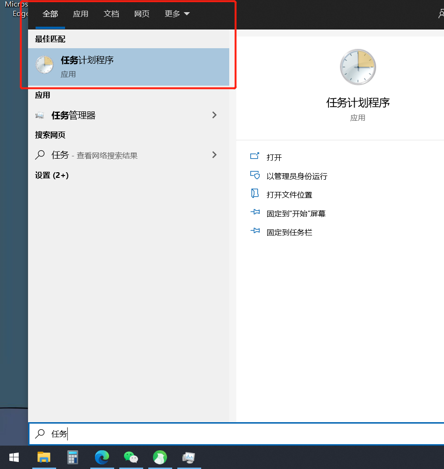
Task: Click the 打开 open action icon
Action: (x=255, y=157)
